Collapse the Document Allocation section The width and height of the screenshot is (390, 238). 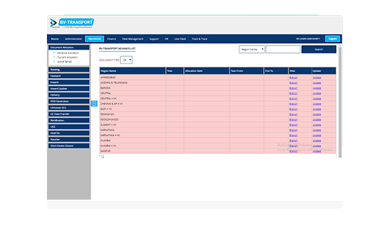69,47
